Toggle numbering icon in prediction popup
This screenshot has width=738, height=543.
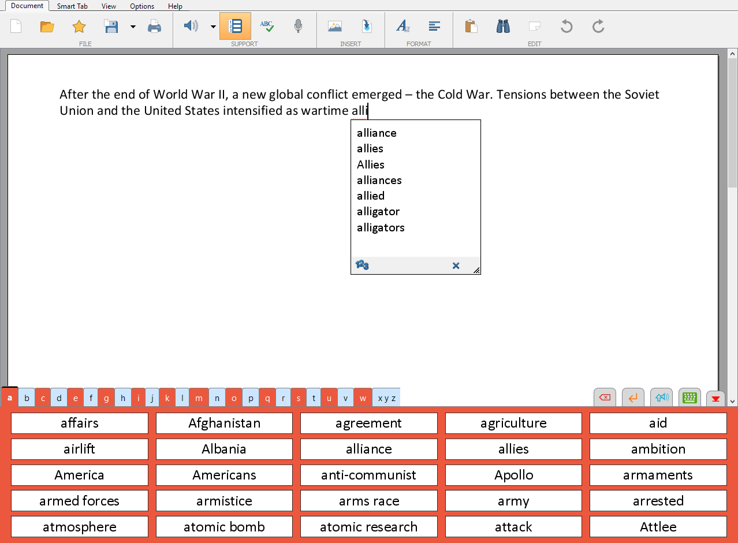[x=362, y=265]
